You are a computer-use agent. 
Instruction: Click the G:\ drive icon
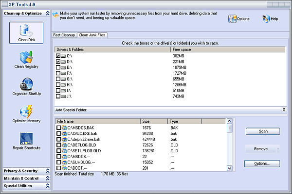63,79
